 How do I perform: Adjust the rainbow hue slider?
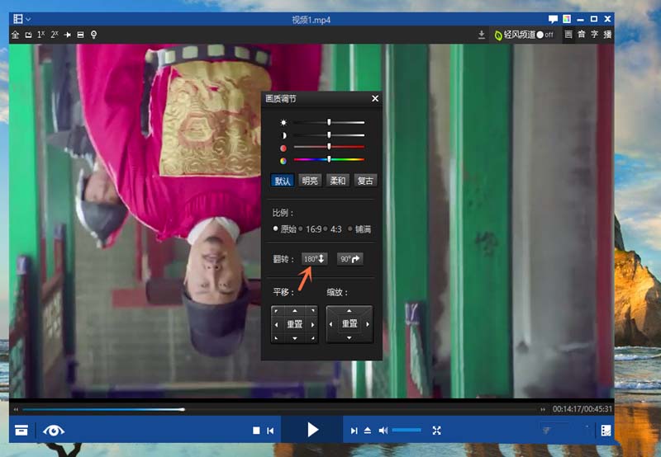(x=329, y=159)
